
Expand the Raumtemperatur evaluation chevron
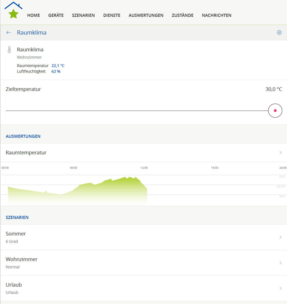coord(281,153)
